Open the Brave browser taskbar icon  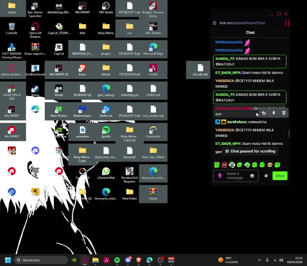139,260
